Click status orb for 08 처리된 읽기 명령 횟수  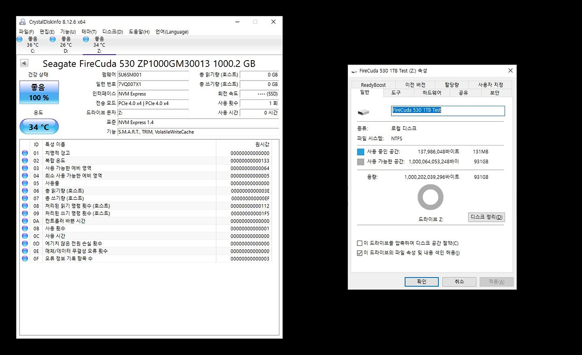click(x=25, y=206)
